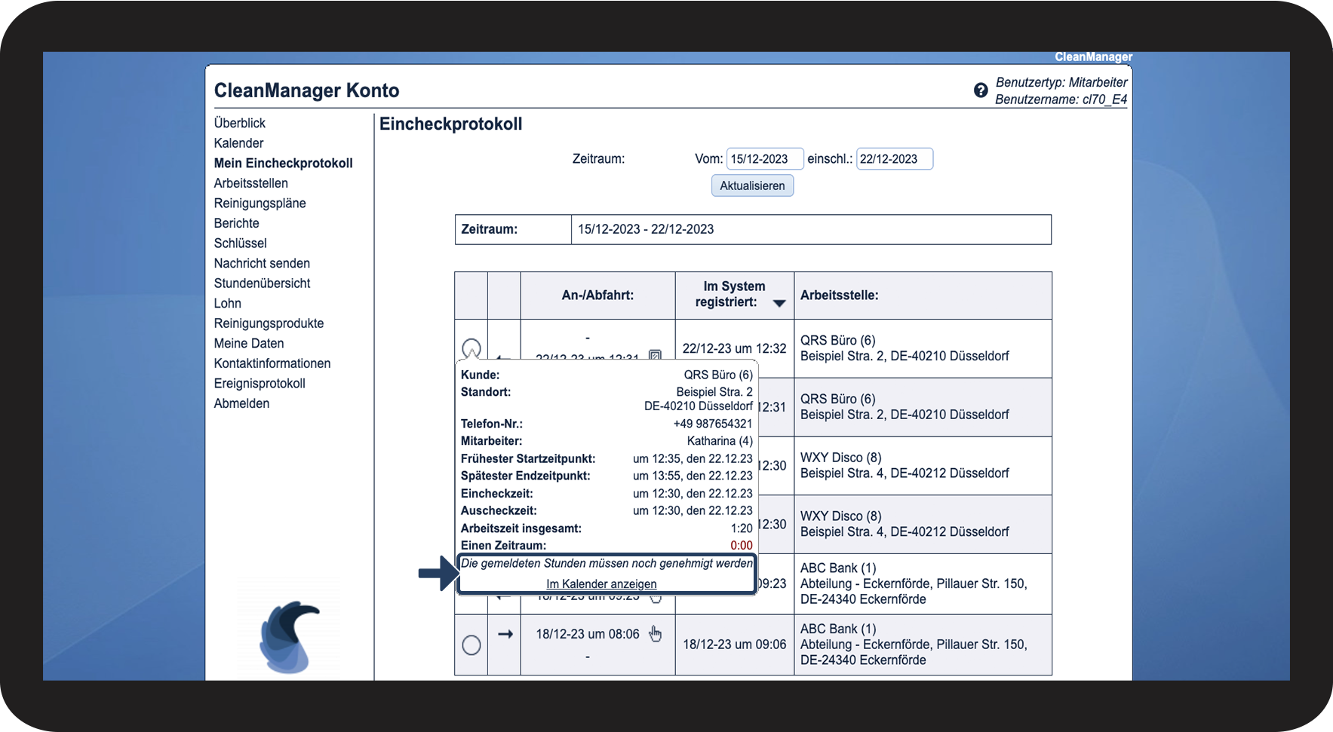Image resolution: width=1333 pixels, height=732 pixels.
Task: Open the 'einschl.' end date field
Action: [x=894, y=159]
